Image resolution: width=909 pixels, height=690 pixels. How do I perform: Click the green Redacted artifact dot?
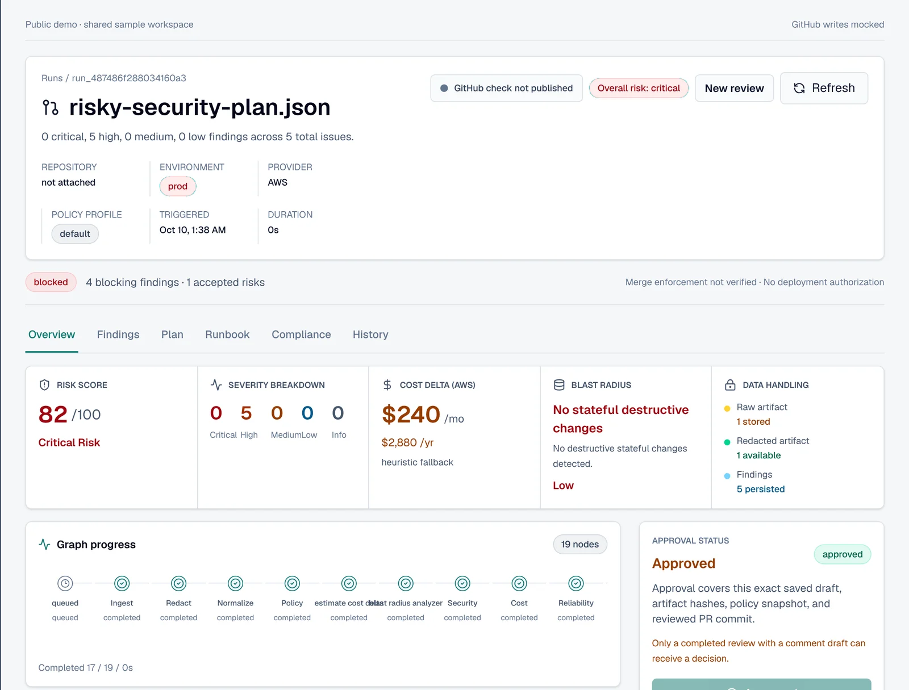tap(727, 442)
